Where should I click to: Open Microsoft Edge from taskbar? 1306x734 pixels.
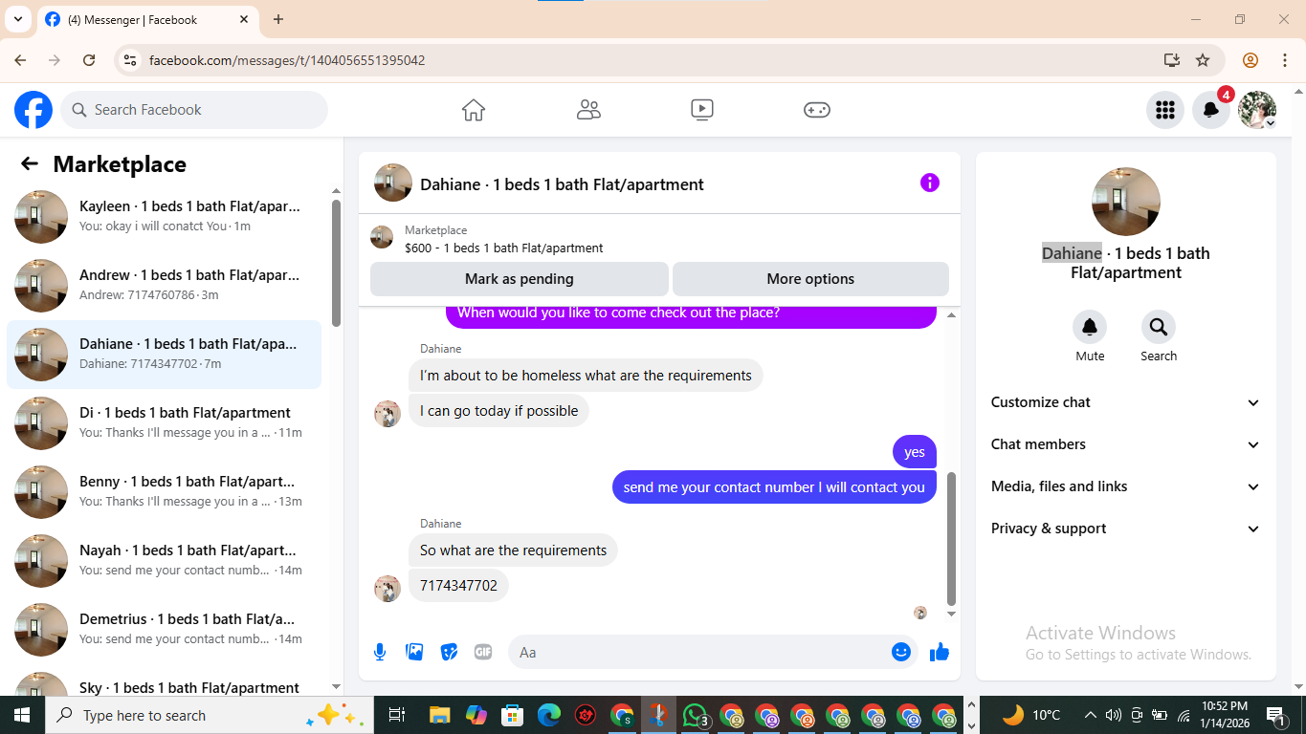[x=548, y=715]
